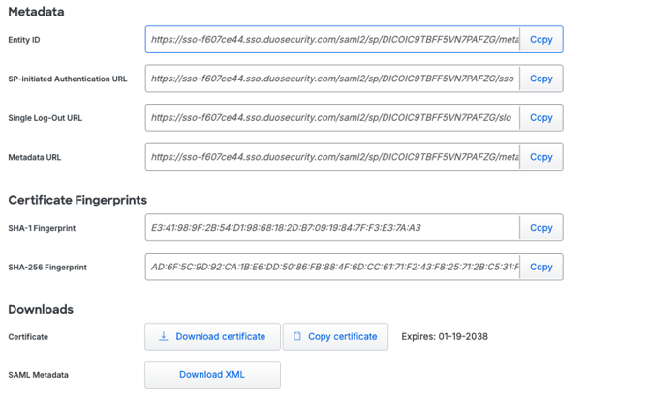The height and width of the screenshot is (410, 649).
Task: Copy the Metadata URL
Action: (541, 157)
